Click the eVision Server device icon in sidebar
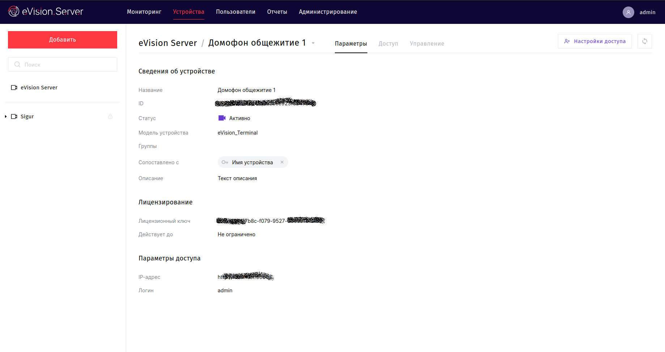The image size is (665, 352). (14, 88)
